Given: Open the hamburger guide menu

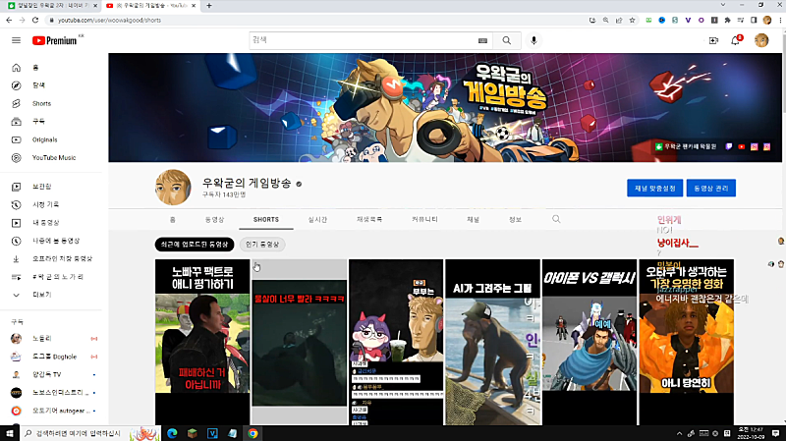Looking at the screenshot, I should (x=16, y=40).
